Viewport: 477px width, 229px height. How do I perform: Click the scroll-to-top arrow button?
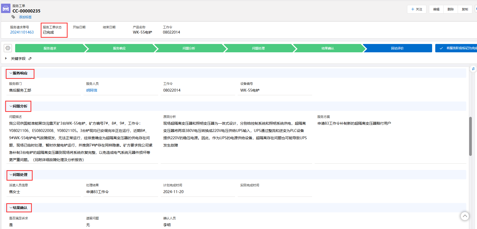[x=465, y=216]
